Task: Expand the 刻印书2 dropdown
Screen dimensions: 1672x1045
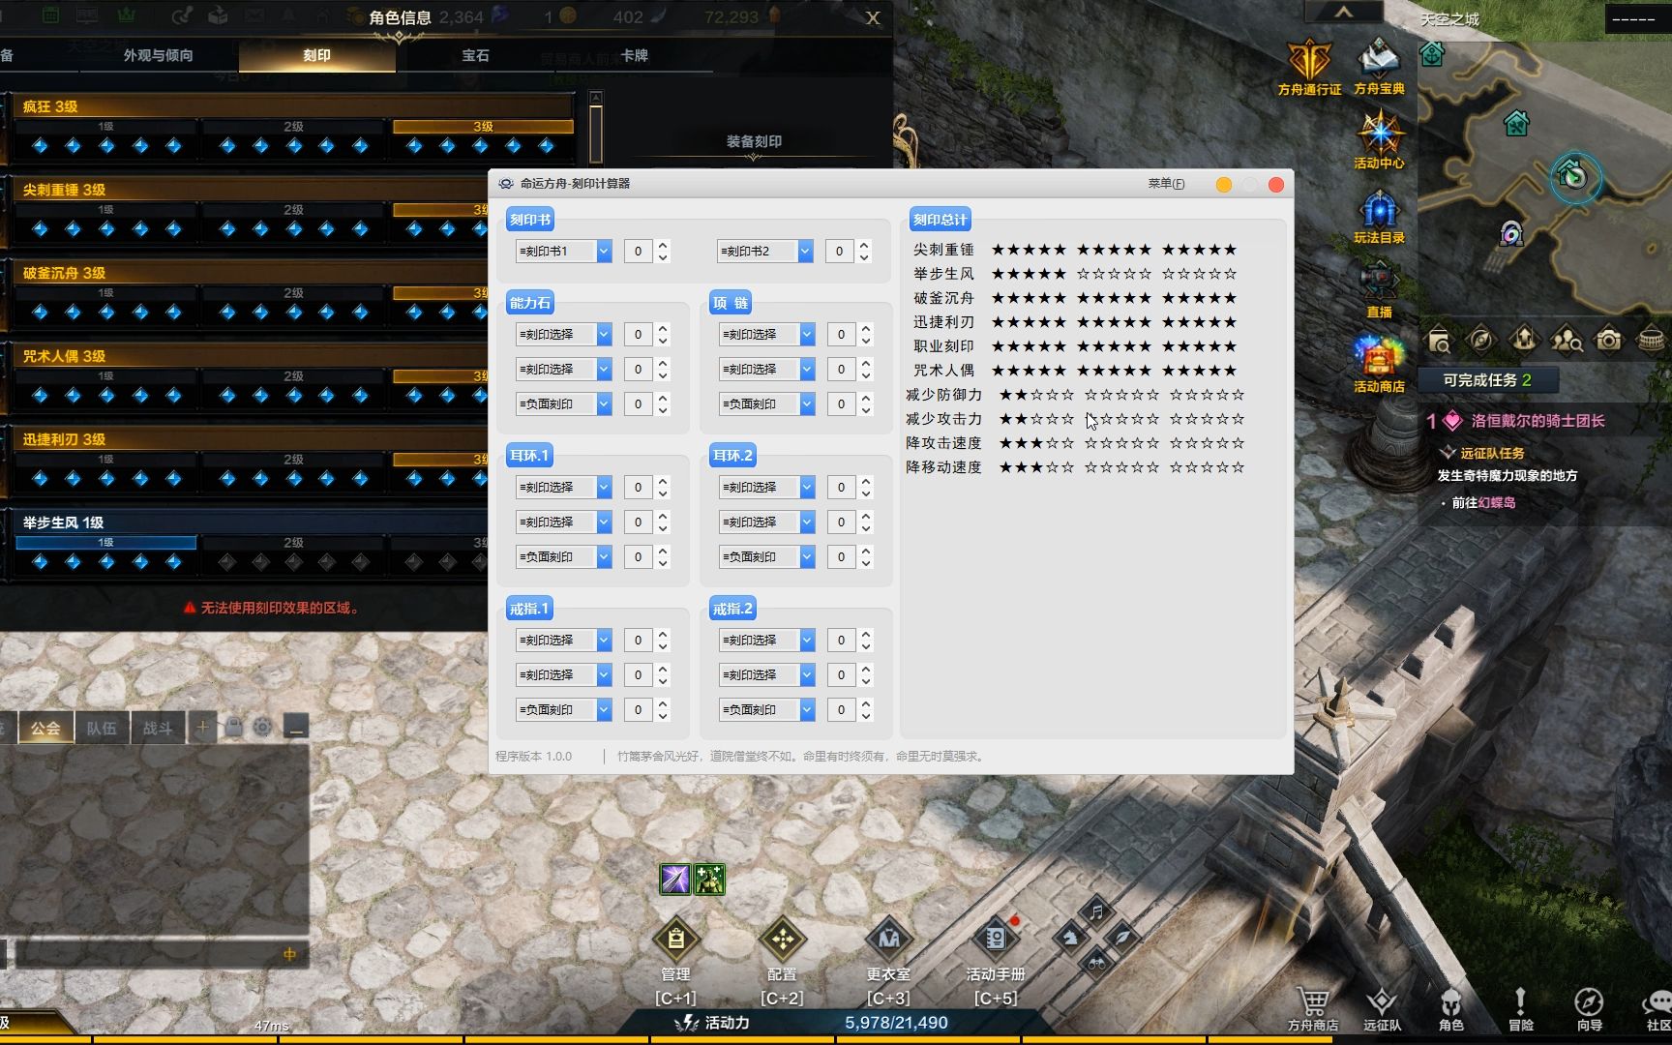Action: point(805,252)
